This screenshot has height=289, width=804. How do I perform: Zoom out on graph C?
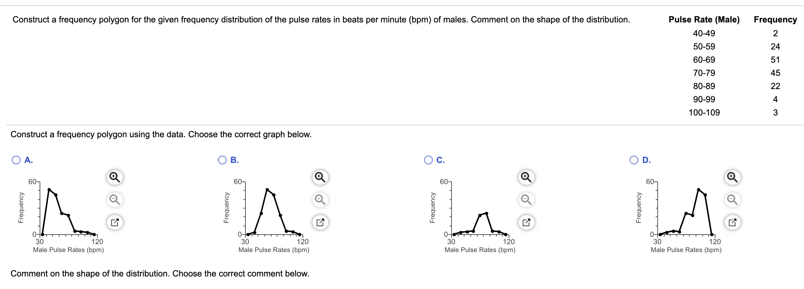pos(525,200)
